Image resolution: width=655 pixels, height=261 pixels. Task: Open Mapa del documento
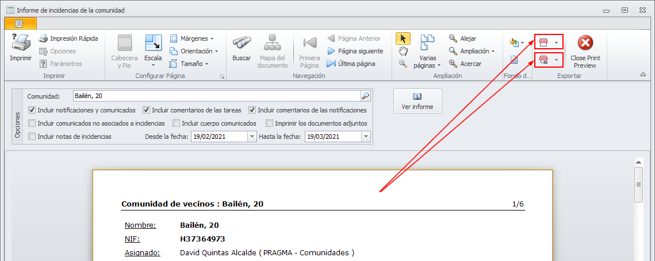coord(273,51)
